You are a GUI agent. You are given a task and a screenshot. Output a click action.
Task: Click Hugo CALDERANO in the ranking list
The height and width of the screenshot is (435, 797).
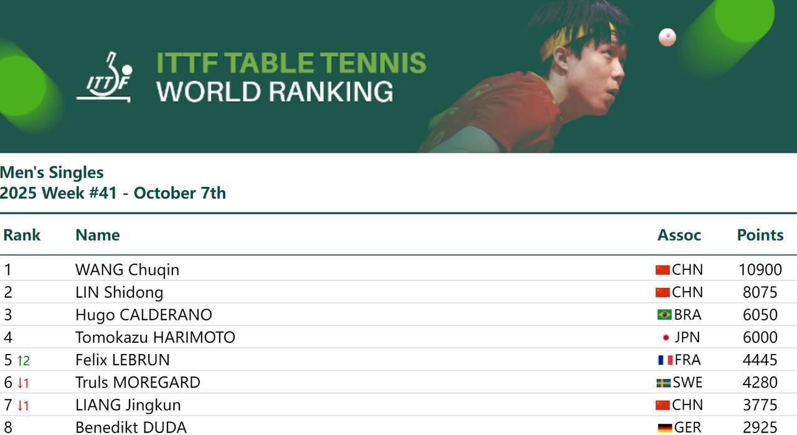pos(143,315)
